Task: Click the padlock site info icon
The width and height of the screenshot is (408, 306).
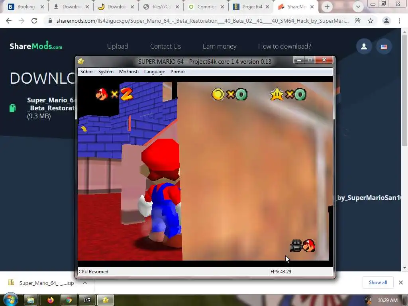Action: 50,21
